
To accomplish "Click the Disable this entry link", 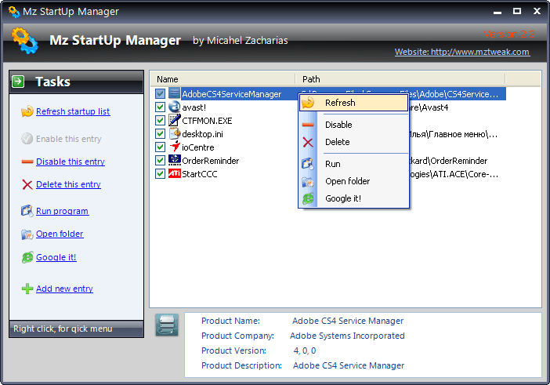I will click(x=71, y=162).
